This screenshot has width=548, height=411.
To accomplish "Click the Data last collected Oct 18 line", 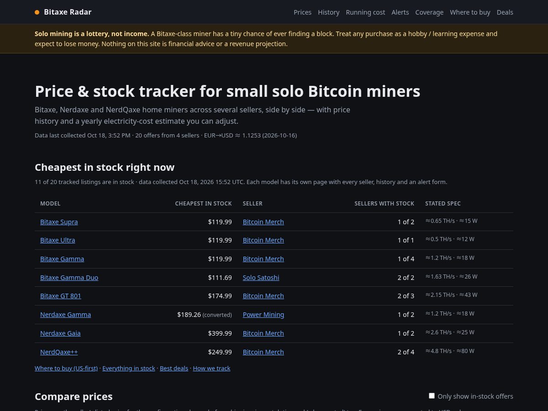I will click(166, 136).
